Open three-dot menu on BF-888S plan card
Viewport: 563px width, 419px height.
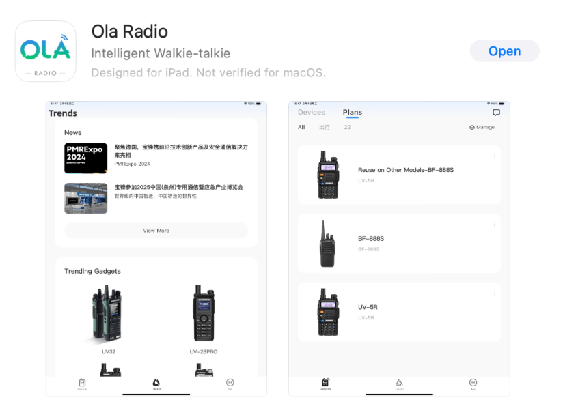tap(494, 225)
